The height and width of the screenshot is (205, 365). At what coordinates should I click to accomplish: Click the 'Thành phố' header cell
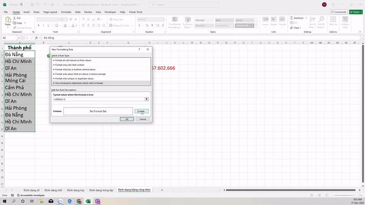click(x=20, y=48)
